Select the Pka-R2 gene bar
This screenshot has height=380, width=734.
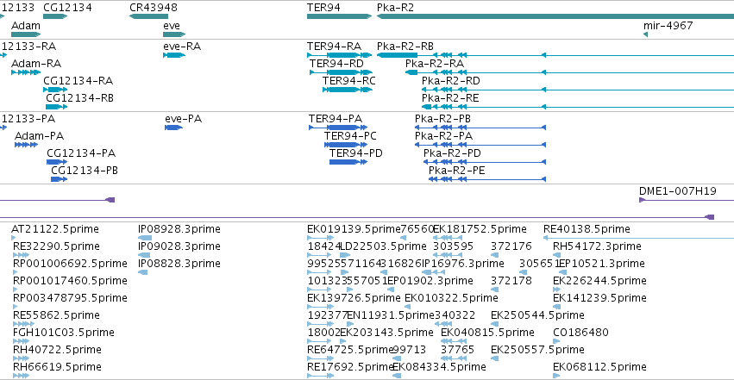(555, 16)
